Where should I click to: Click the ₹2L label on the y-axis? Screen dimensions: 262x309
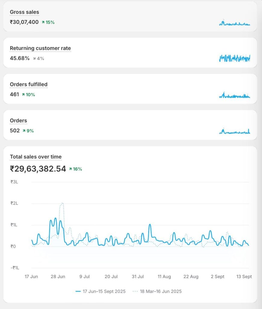(x=14, y=203)
